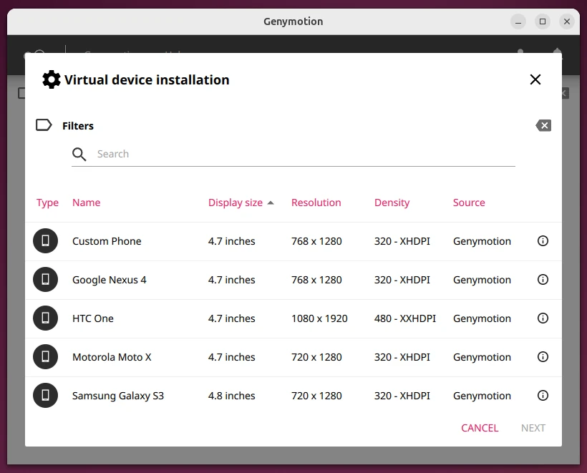587x473 pixels.
Task: Close the Virtual device installation dialog
Action: (x=535, y=79)
